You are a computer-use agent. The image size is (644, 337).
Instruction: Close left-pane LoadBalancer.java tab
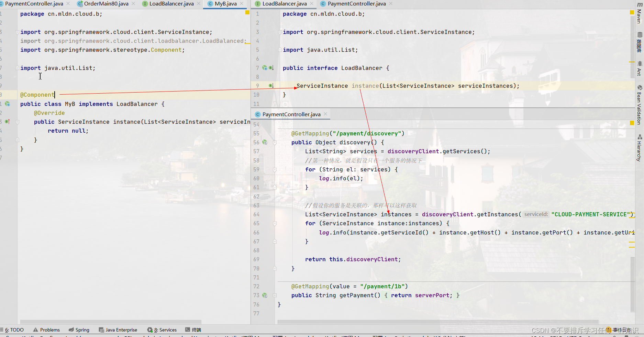click(199, 3)
